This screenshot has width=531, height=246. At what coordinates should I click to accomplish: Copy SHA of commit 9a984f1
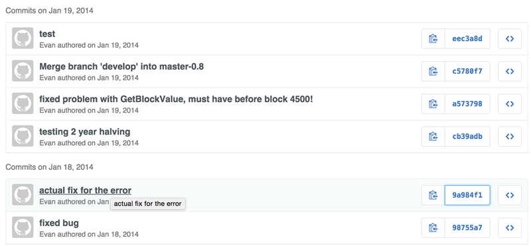(433, 195)
